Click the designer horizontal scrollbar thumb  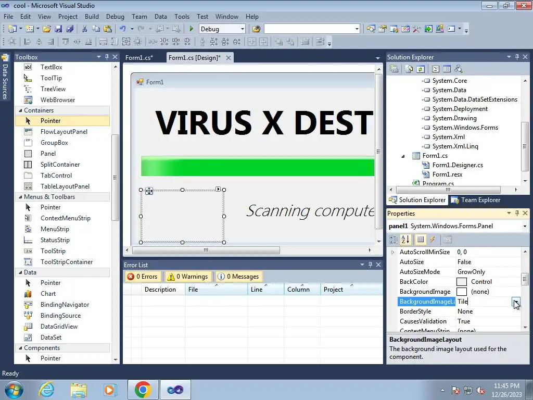pyautogui.click(x=206, y=251)
